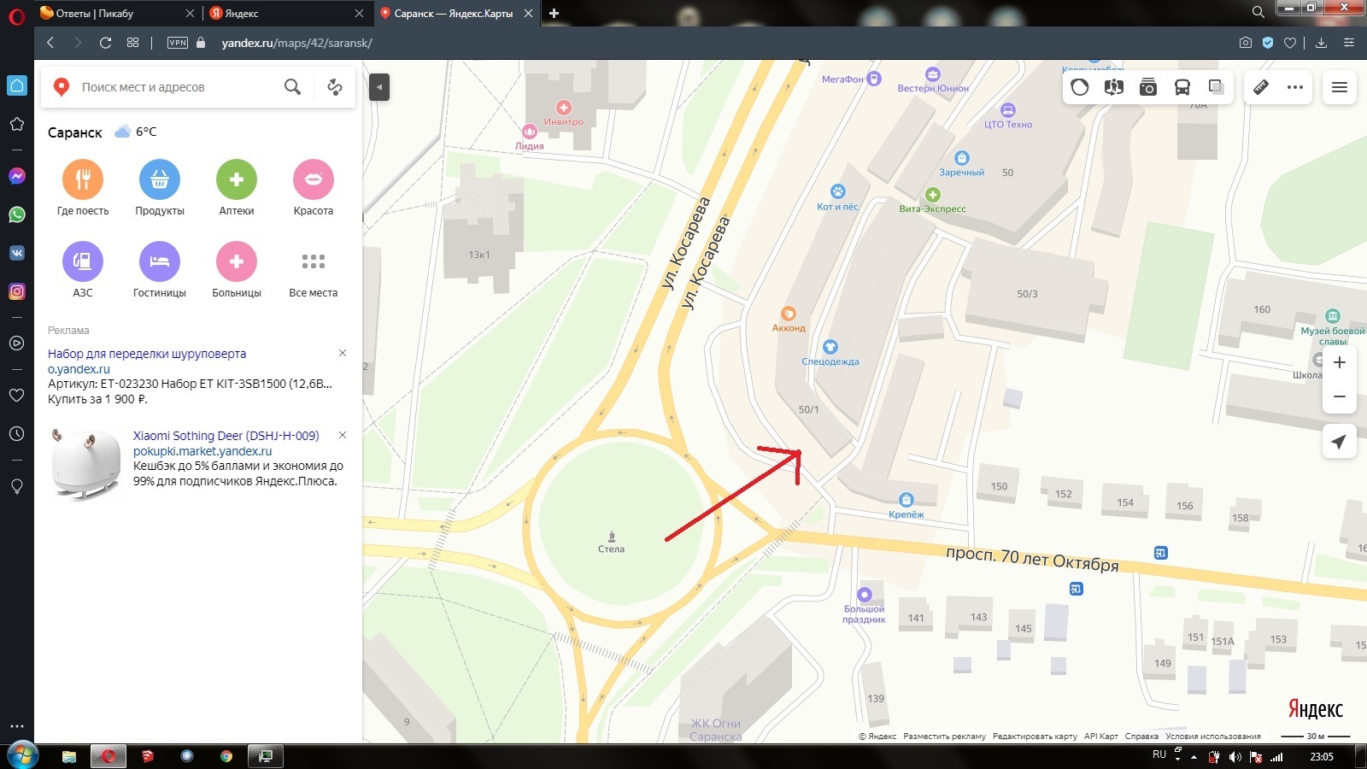The width and height of the screenshot is (1367, 769).
Task: Click the search magnifier icon
Action: (x=292, y=87)
